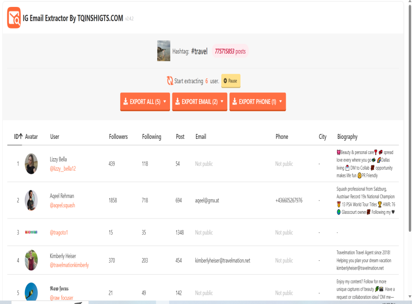Click the #travel hashtag text
412x304 pixels.
click(x=199, y=51)
